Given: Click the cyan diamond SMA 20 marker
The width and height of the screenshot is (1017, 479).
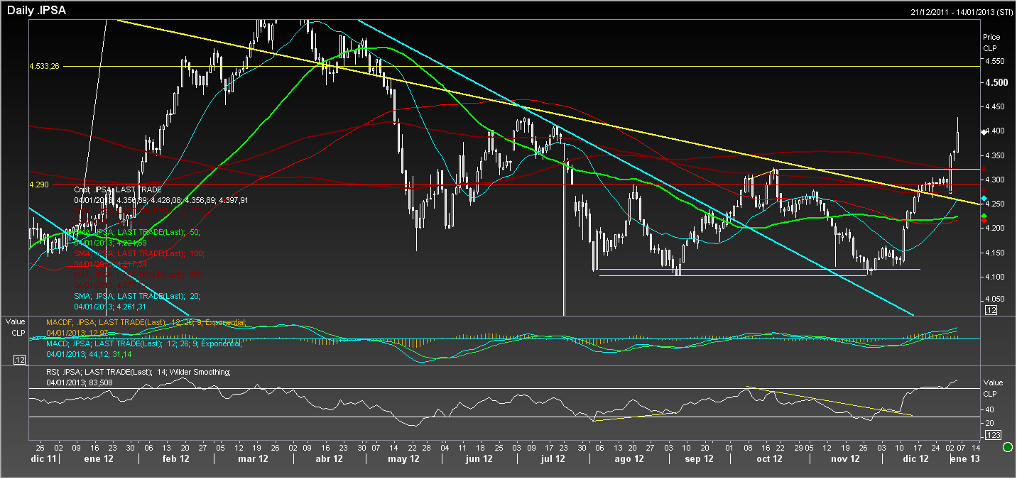Looking at the screenshot, I should (984, 198).
